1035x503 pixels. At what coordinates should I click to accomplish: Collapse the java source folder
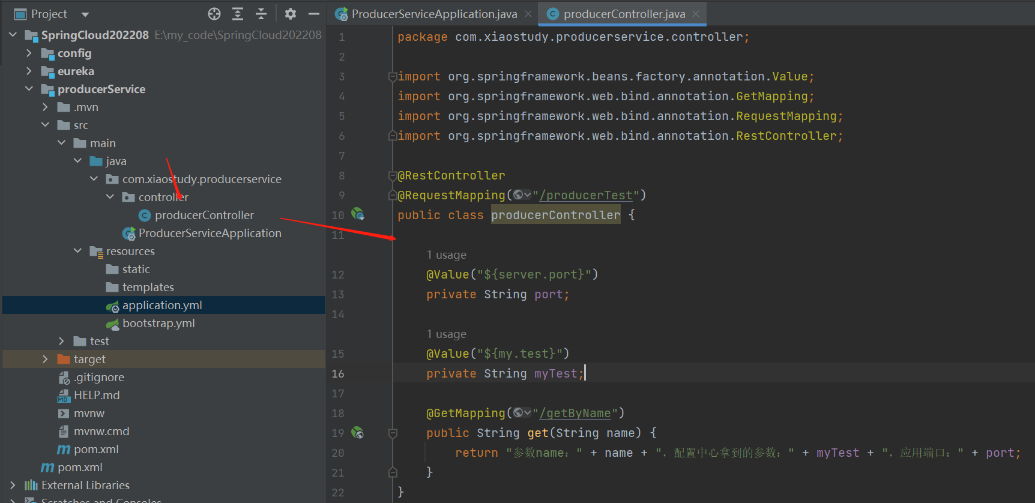coord(77,161)
